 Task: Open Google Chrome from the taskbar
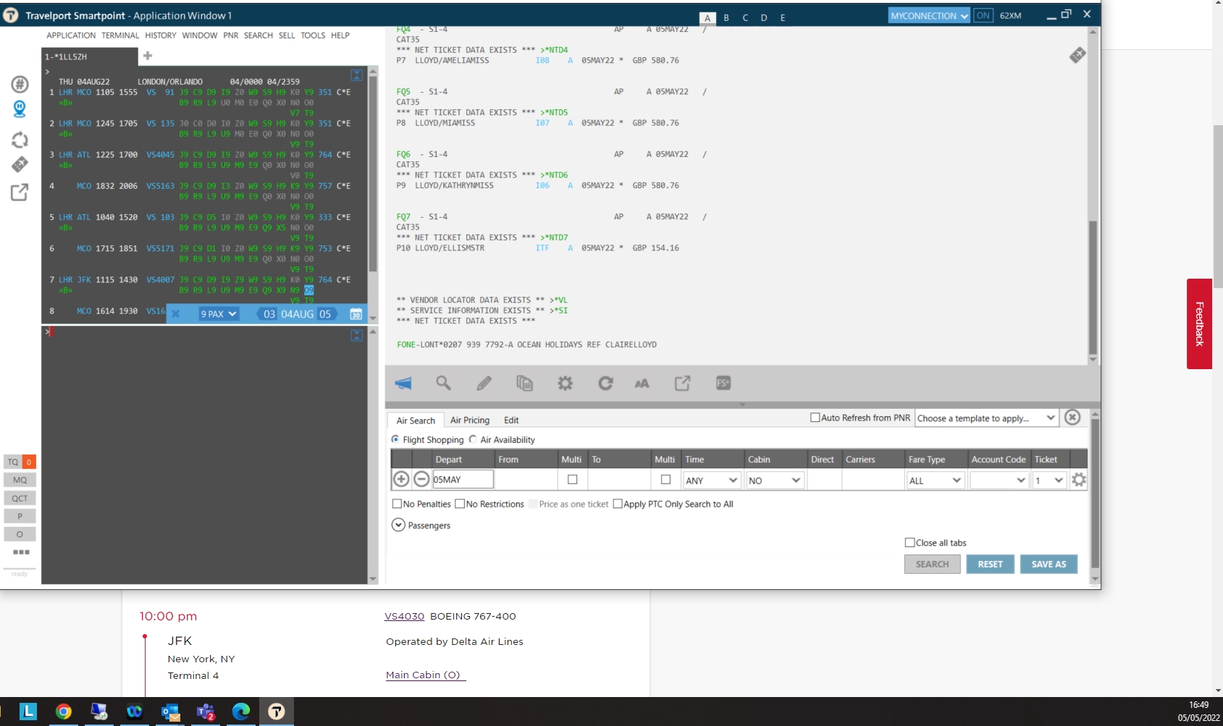[x=64, y=712]
